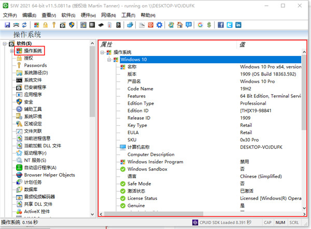Open the 文件(F) menu
311x229 pixels.
tap(10, 15)
